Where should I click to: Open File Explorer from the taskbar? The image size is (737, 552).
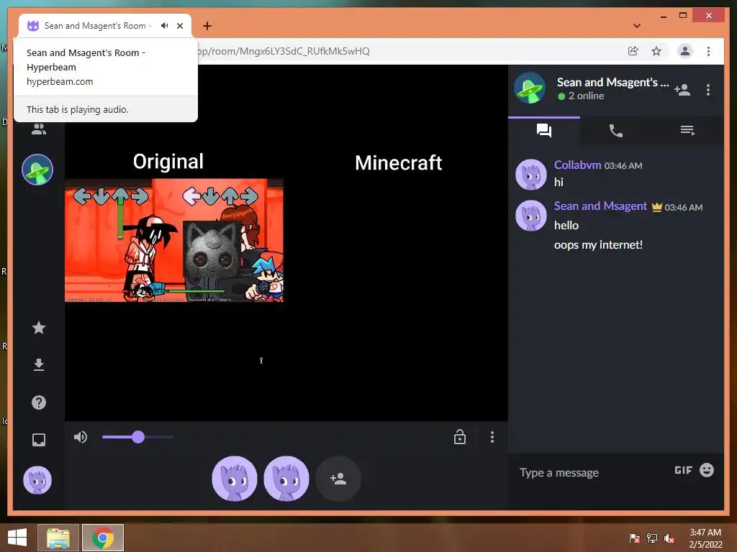[x=58, y=538]
